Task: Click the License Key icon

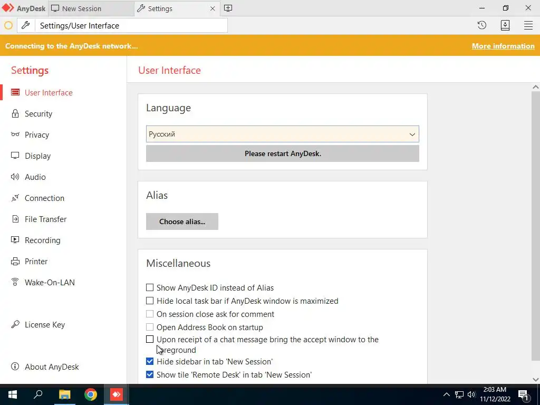Action: click(15, 324)
